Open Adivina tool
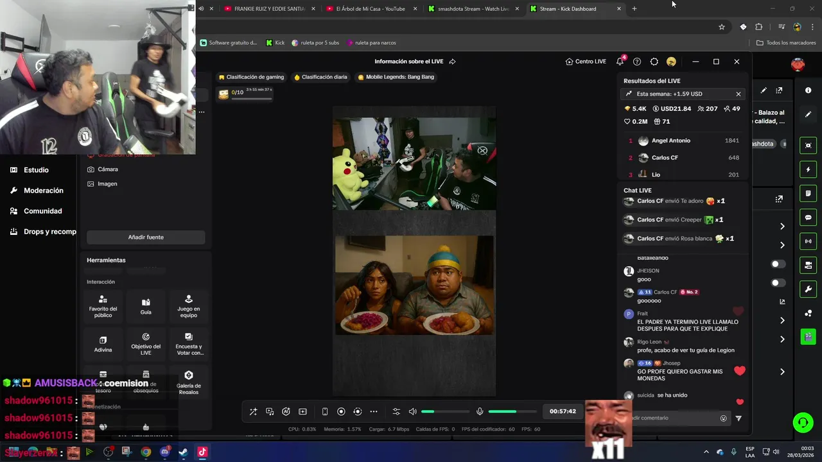This screenshot has width=822, height=462. 103,343
